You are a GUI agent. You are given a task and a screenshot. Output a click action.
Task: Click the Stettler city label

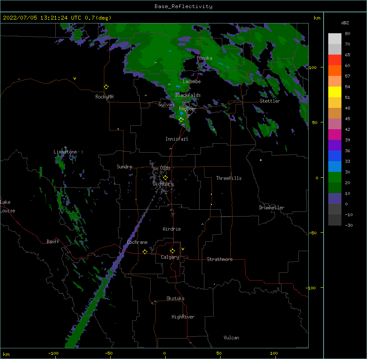point(270,101)
